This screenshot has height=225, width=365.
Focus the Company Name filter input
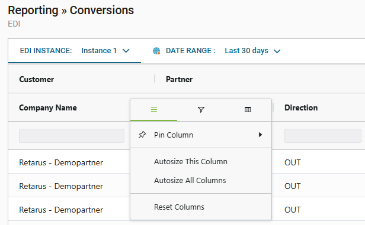coord(72,136)
